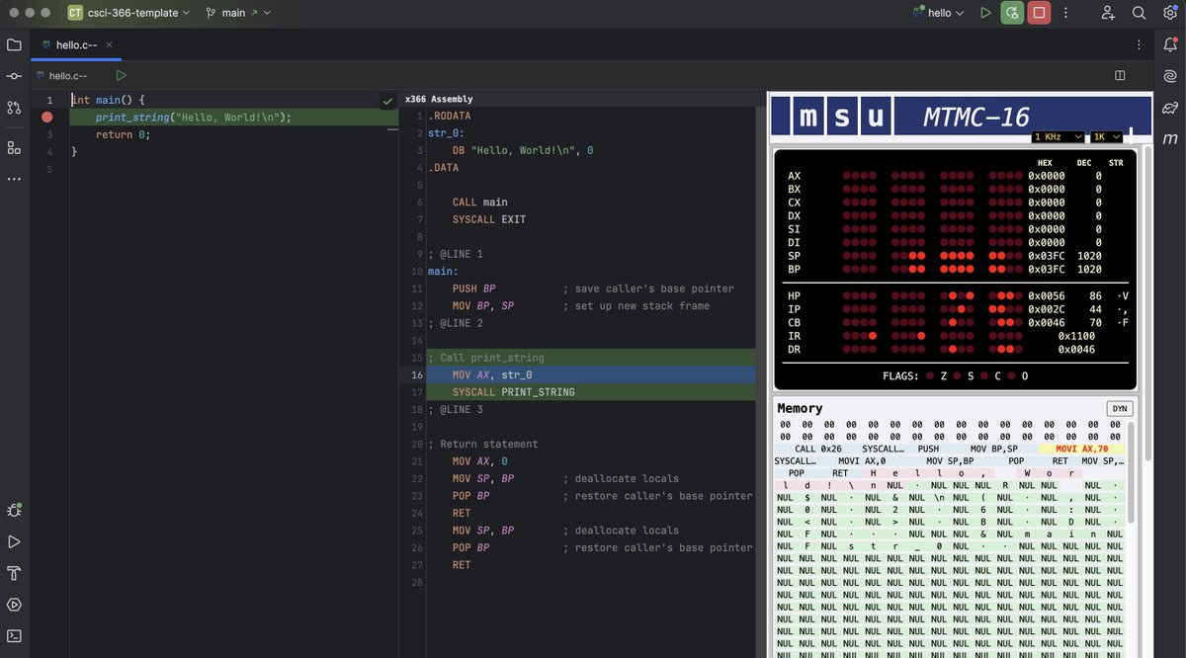The height and width of the screenshot is (658, 1186).
Task: Toggle the breakpoint on line 2
Action: pos(46,117)
